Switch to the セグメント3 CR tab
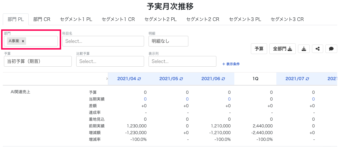340x147 pixels. coord(287,19)
